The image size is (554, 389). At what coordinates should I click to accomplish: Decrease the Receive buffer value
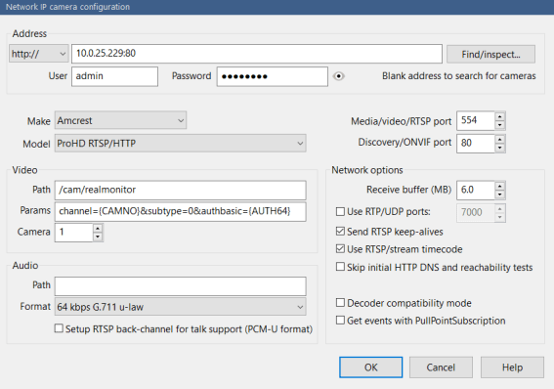pos(499,194)
